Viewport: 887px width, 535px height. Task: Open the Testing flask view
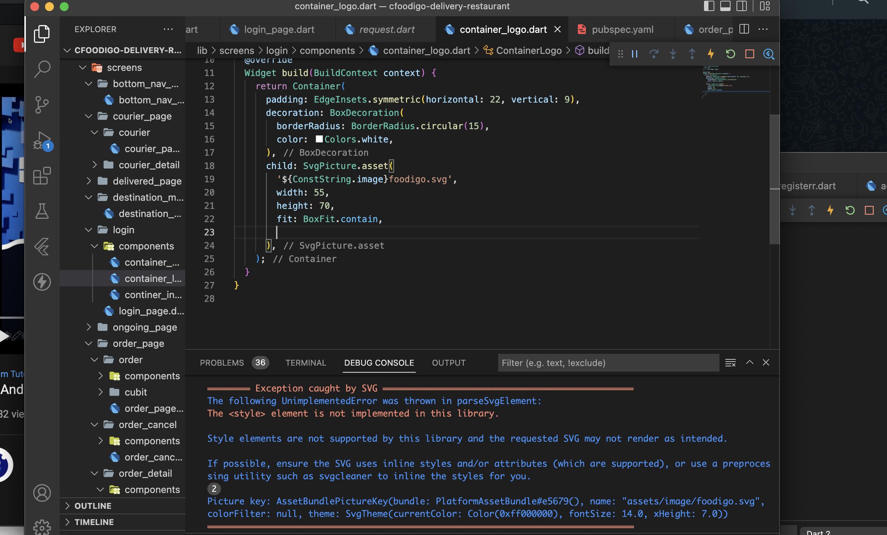click(42, 211)
